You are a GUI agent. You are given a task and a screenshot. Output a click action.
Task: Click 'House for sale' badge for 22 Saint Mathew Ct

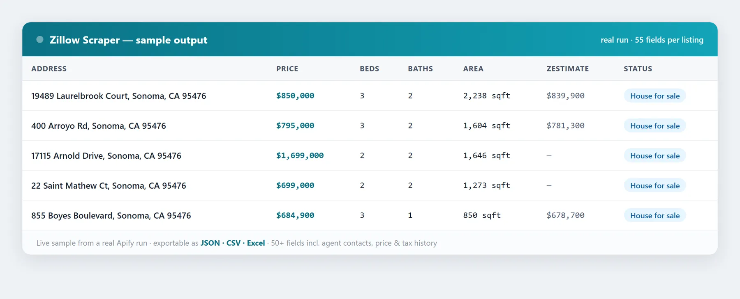click(655, 185)
